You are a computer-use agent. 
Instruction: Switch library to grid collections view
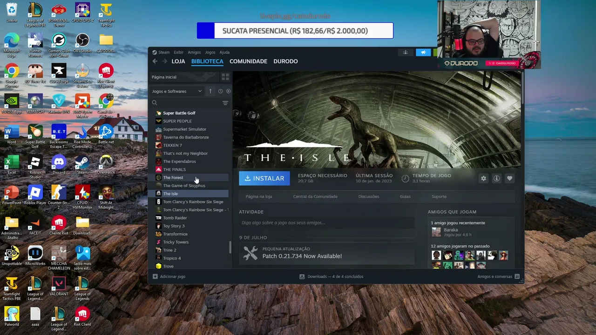point(225,77)
